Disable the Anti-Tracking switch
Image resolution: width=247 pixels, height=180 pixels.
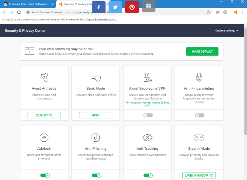[x=148, y=175]
